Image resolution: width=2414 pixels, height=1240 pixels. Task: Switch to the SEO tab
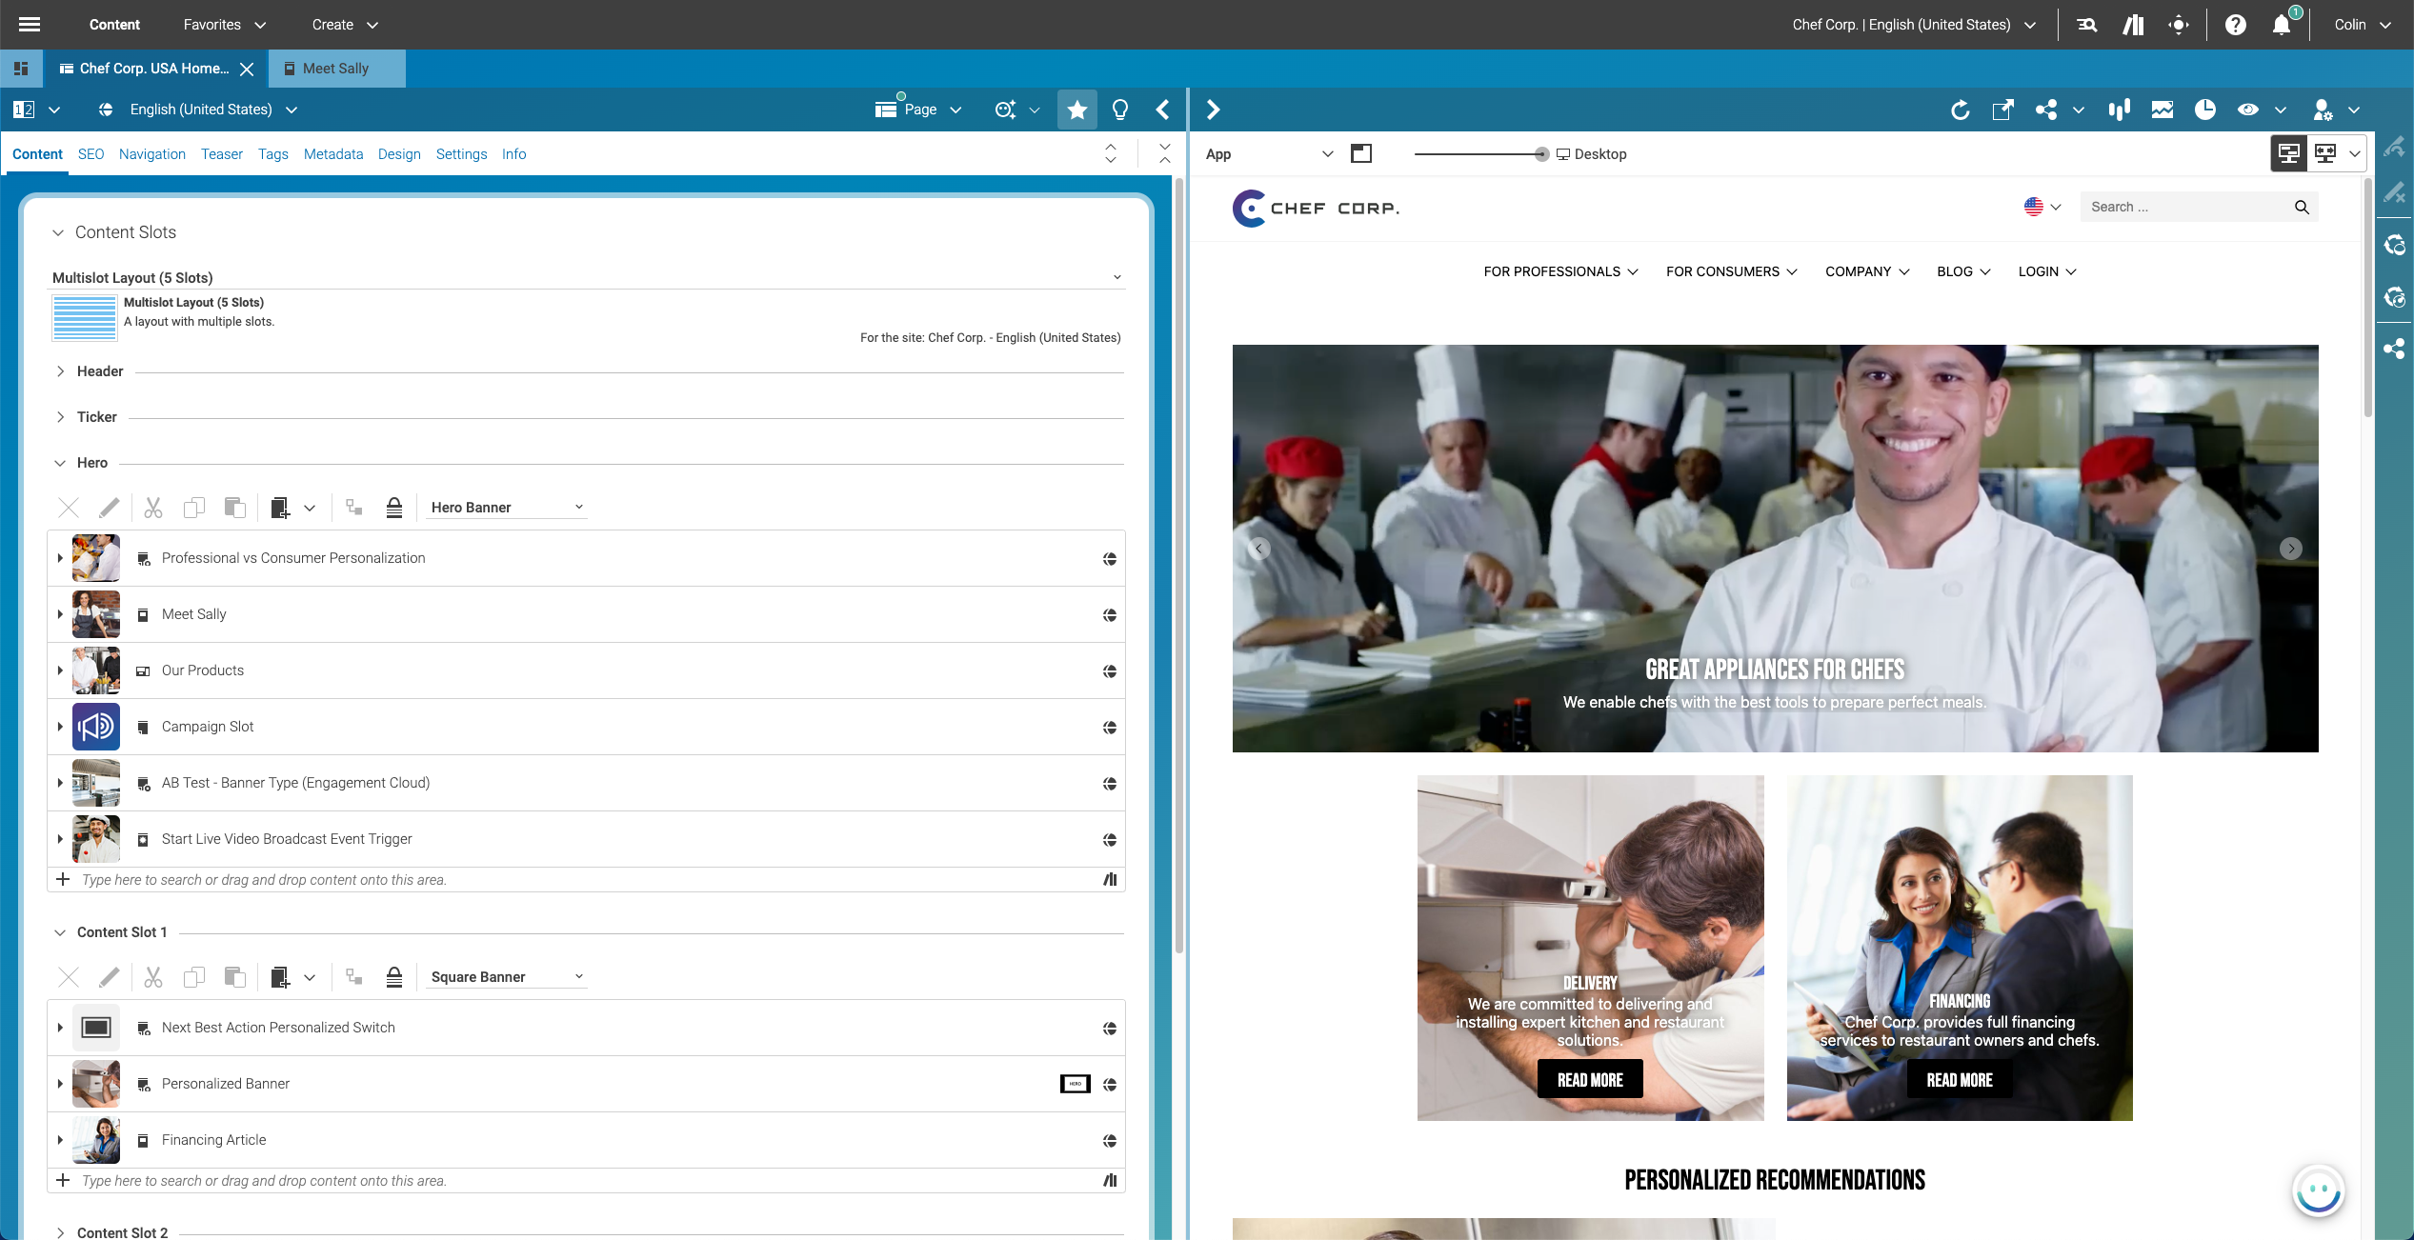pyautogui.click(x=91, y=154)
